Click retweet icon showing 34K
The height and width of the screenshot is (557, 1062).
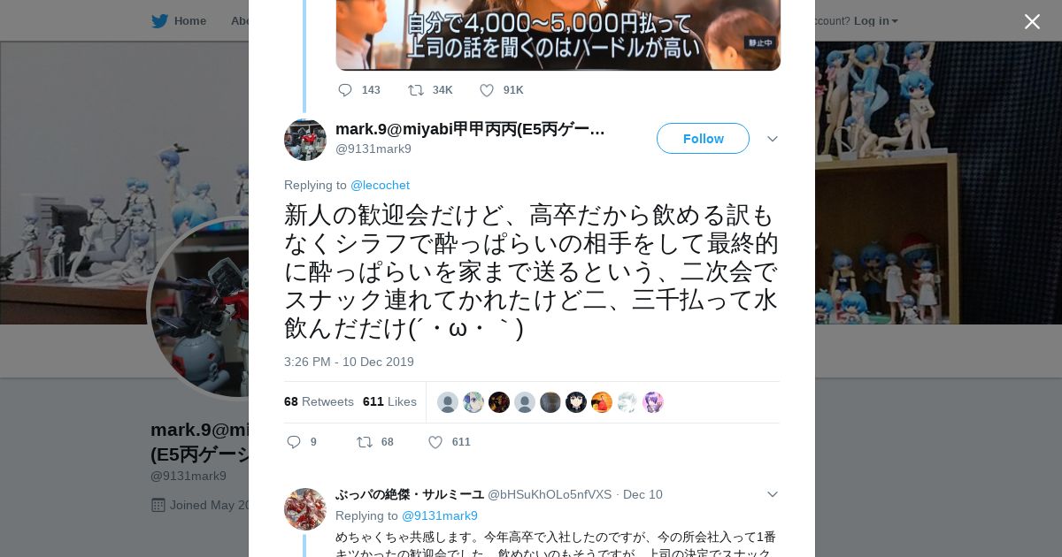tap(415, 90)
